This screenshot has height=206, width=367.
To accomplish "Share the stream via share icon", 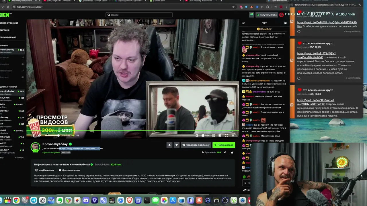I will pyautogui.click(x=225, y=152).
